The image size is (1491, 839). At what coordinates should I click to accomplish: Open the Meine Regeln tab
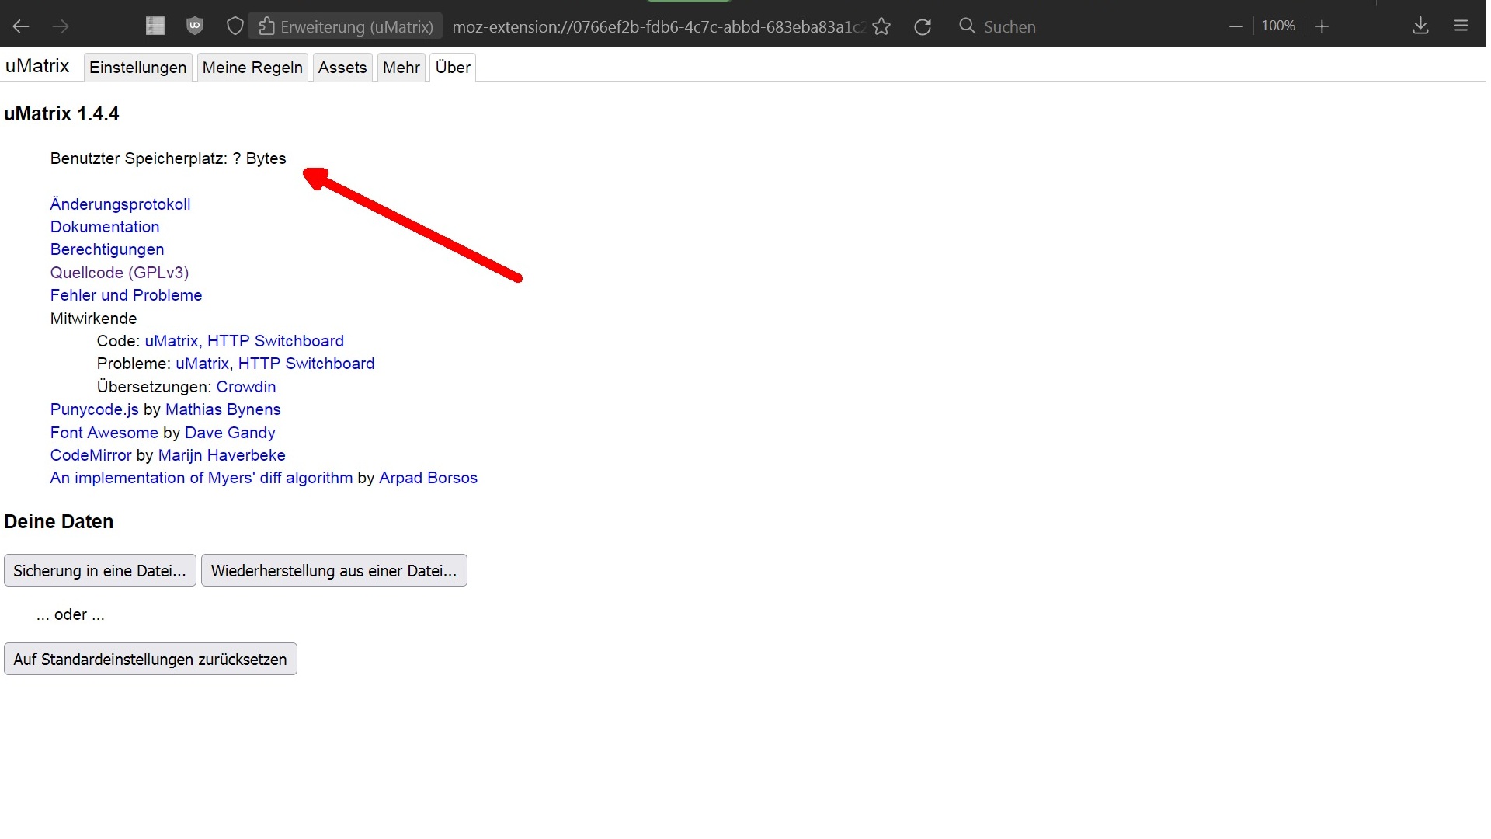click(252, 68)
